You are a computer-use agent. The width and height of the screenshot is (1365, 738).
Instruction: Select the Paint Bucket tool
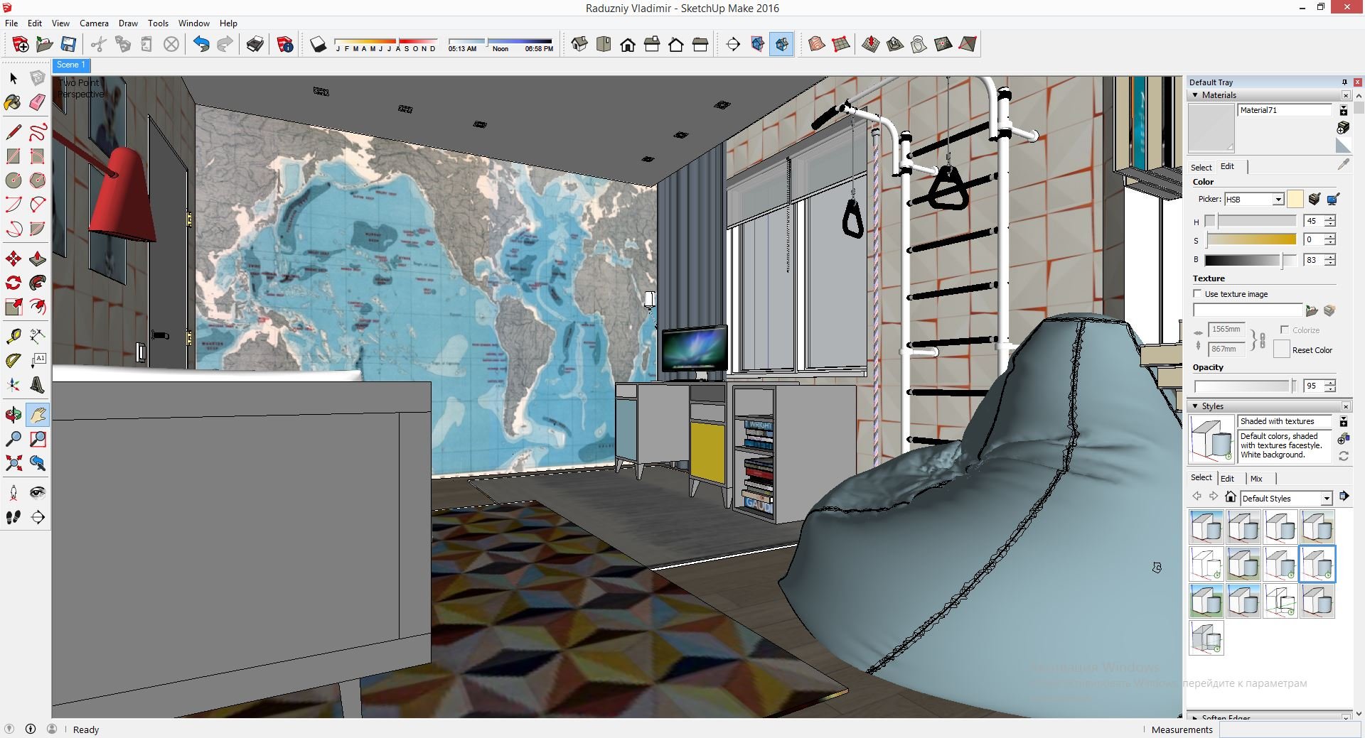pyautogui.click(x=13, y=103)
